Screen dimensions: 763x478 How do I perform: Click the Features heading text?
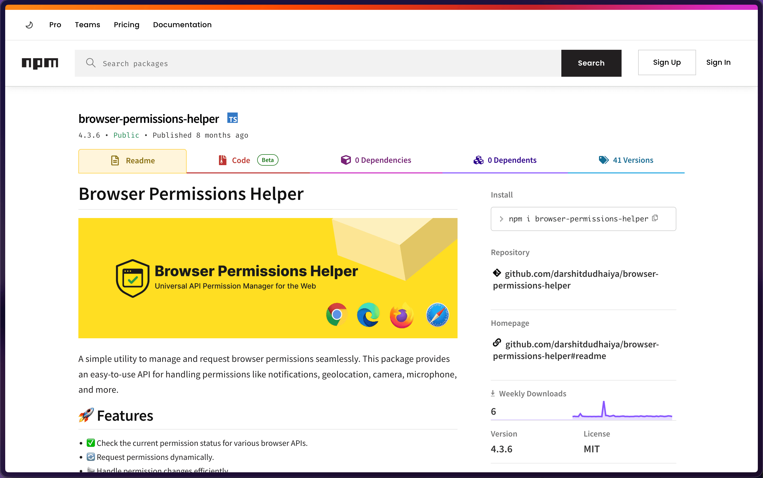(x=125, y=416)
